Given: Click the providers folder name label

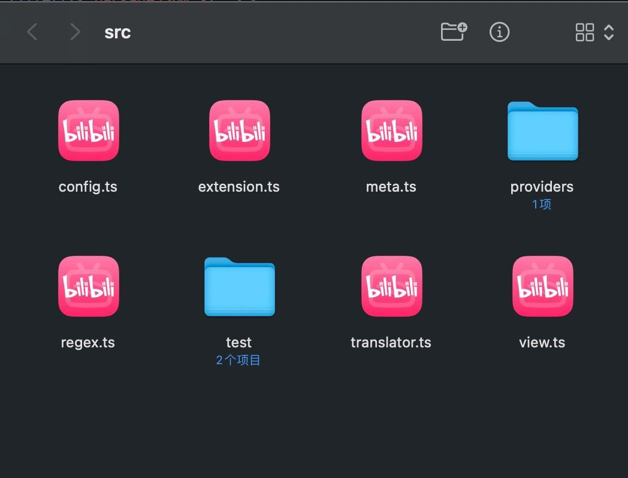Looking at the screenshot, I should click(542, 187).
